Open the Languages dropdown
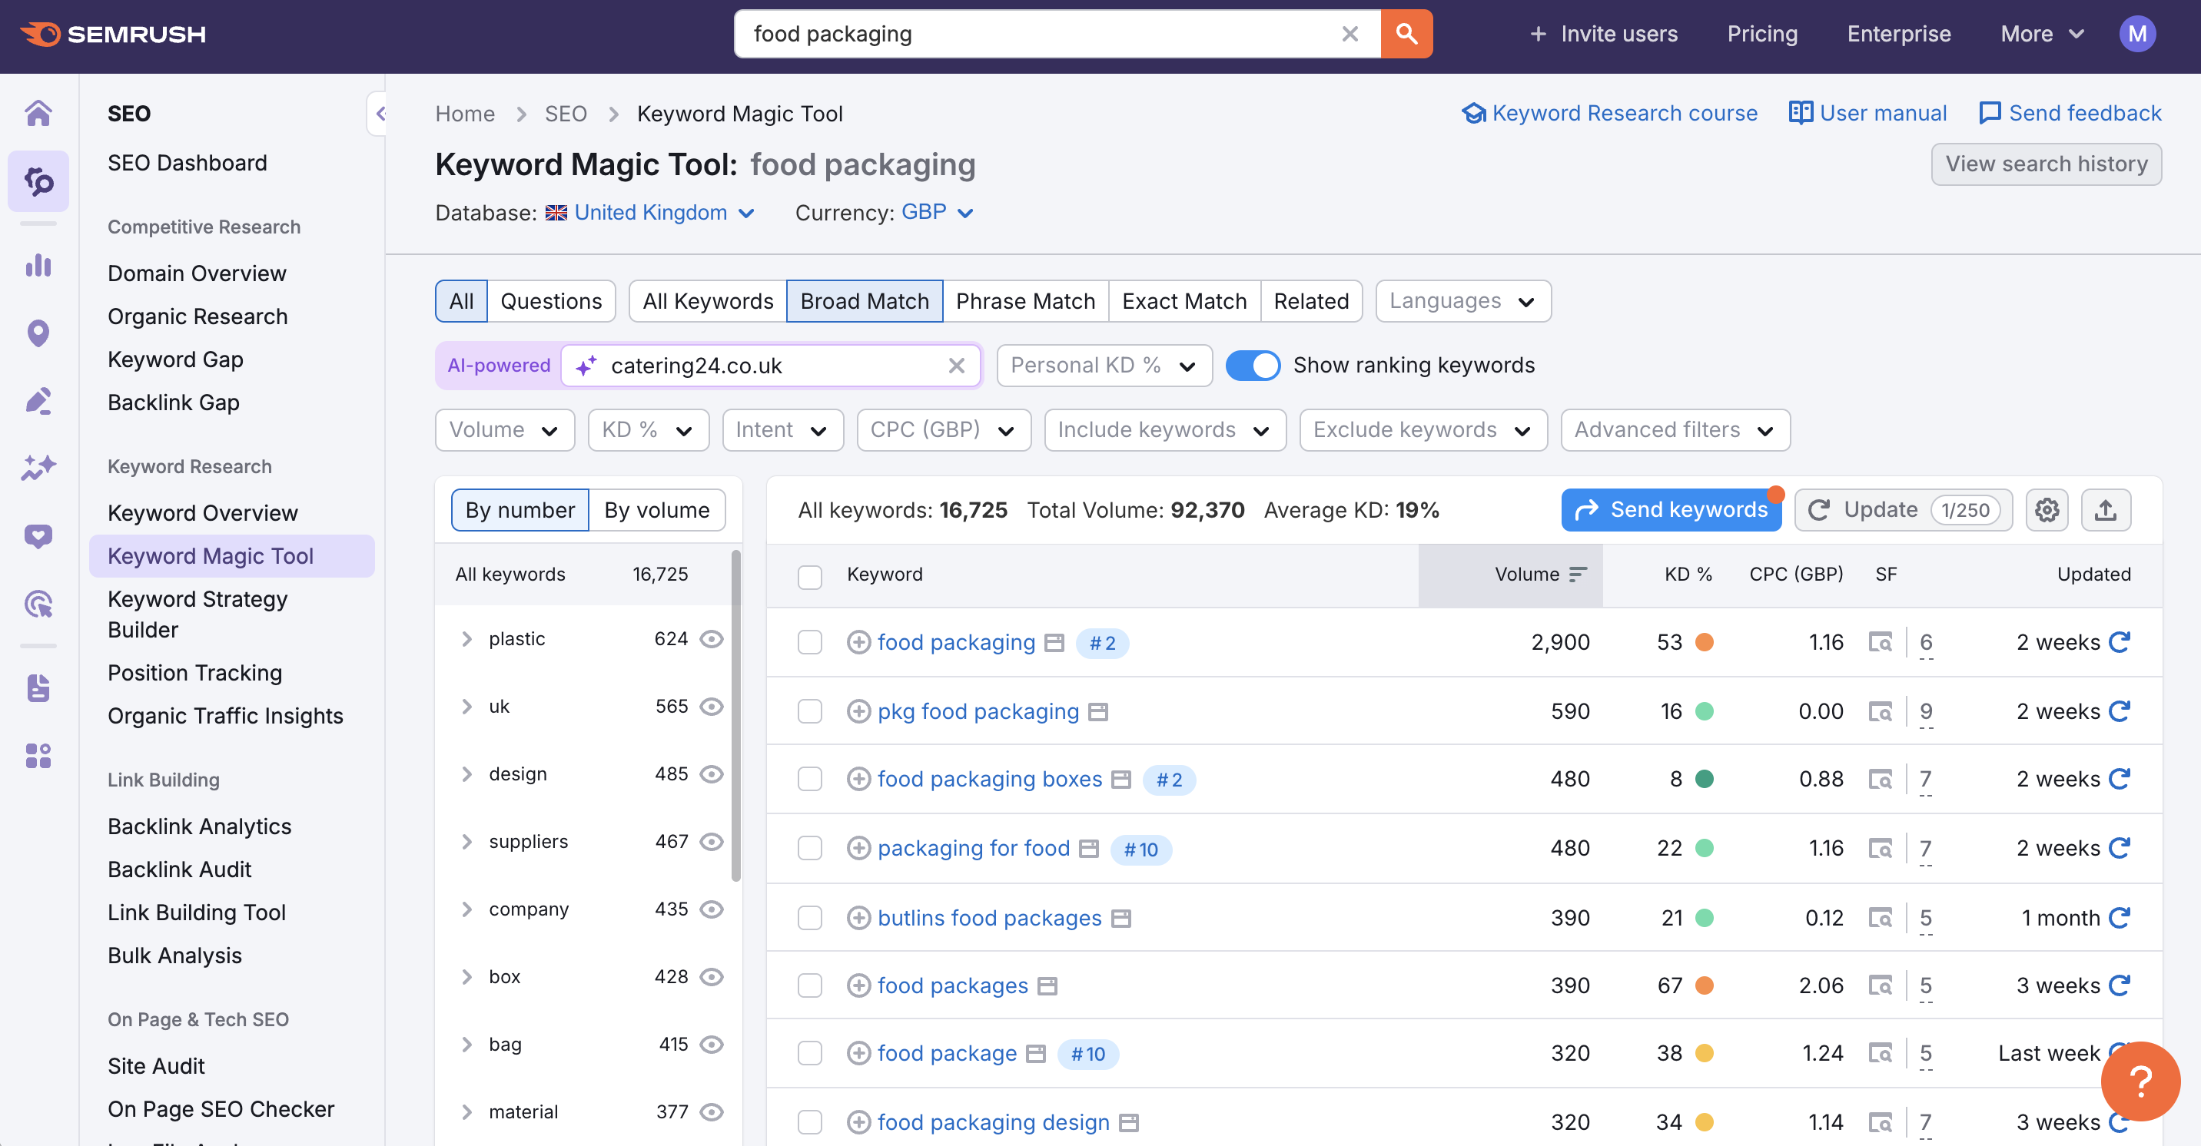 tap(1462, 301)
